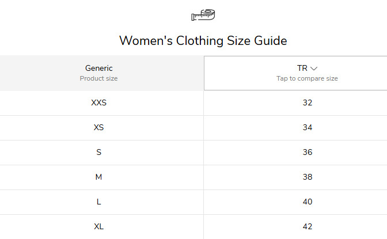Click the measuring tape icon
The width and height of the screenshot is (387, 239).
pos(203,15)
